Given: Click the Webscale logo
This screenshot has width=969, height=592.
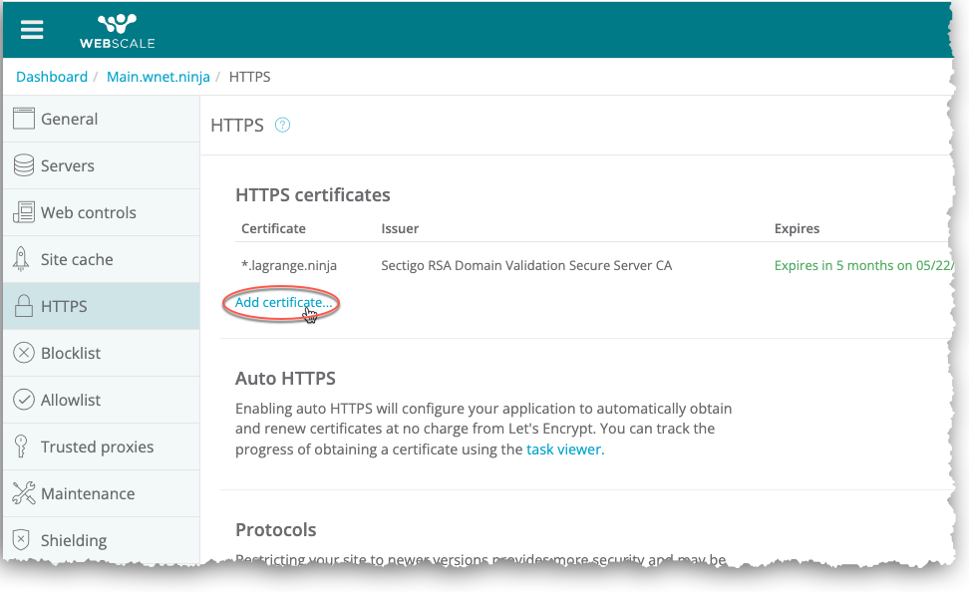Looking at the screenshot, I should [x=117, y=31].
